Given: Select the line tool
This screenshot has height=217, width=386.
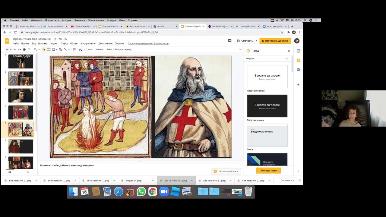Looking at the screenshot, I should 65,49.
